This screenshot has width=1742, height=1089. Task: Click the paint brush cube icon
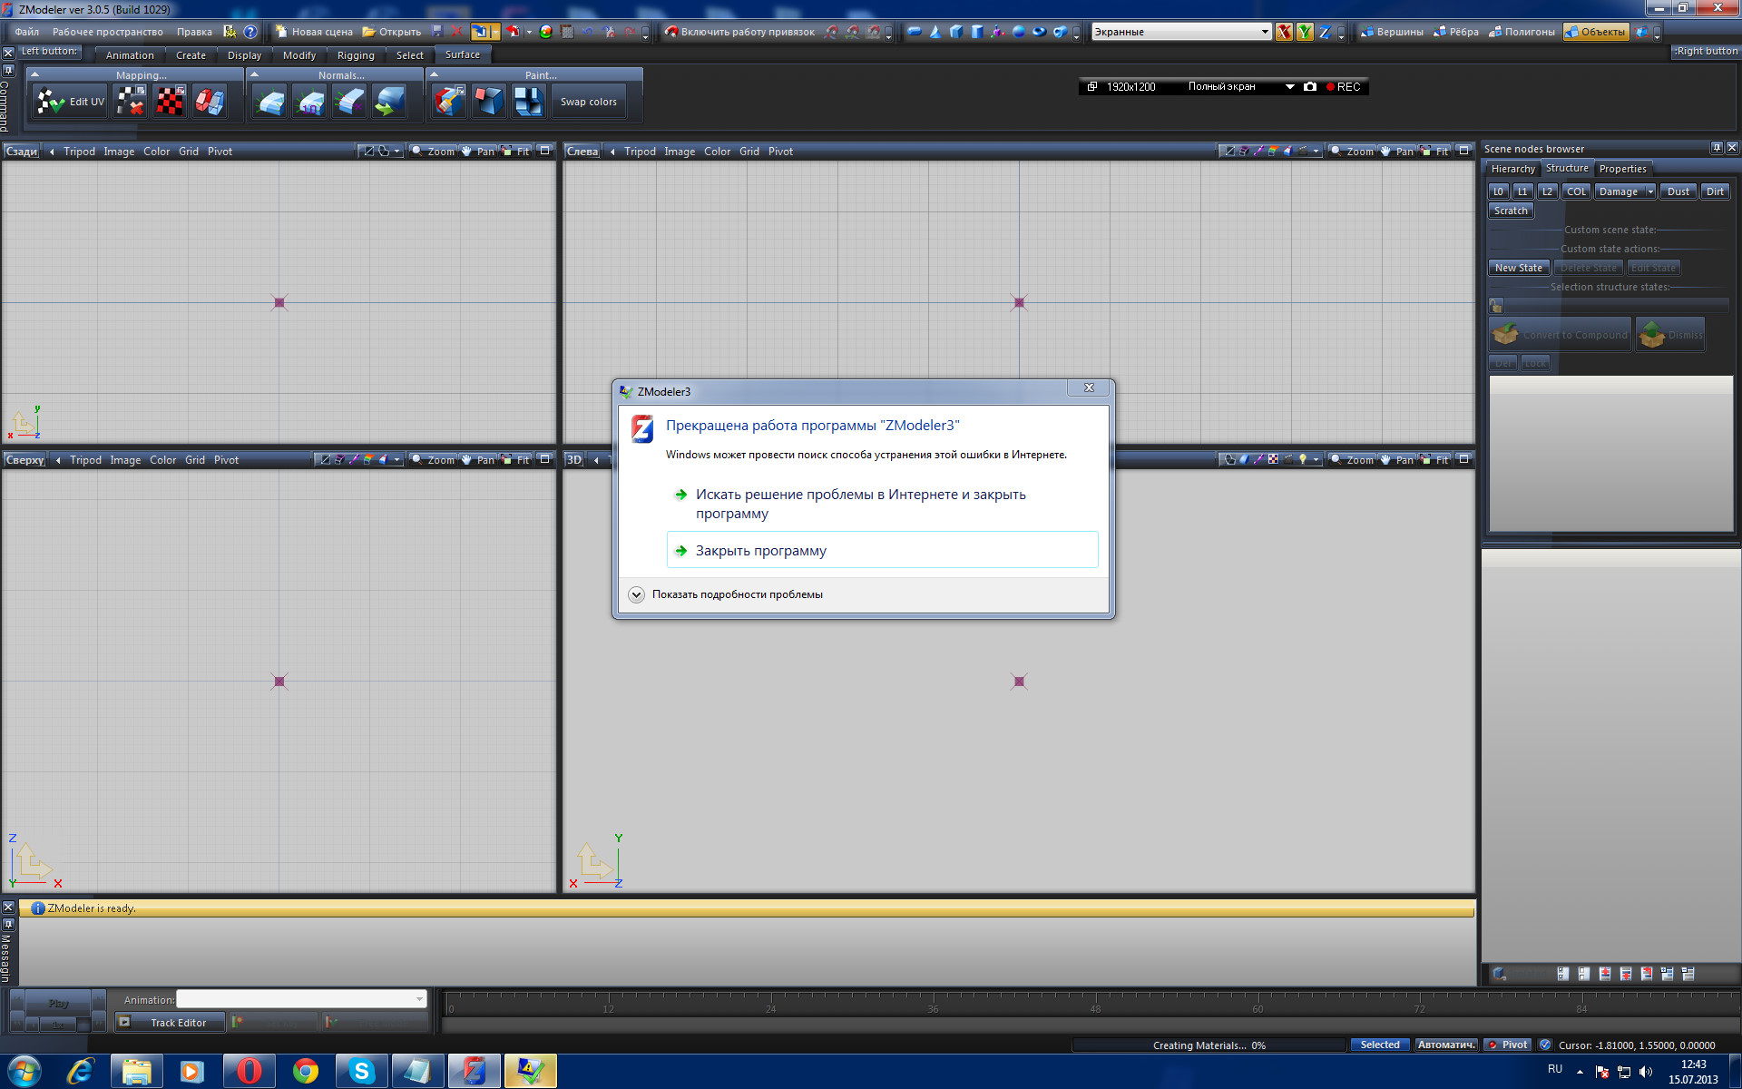(x=448, y=102)
